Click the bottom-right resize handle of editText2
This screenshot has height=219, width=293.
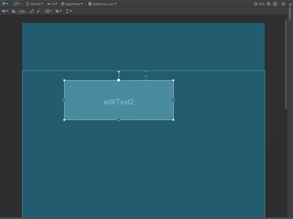coord(173,120)
